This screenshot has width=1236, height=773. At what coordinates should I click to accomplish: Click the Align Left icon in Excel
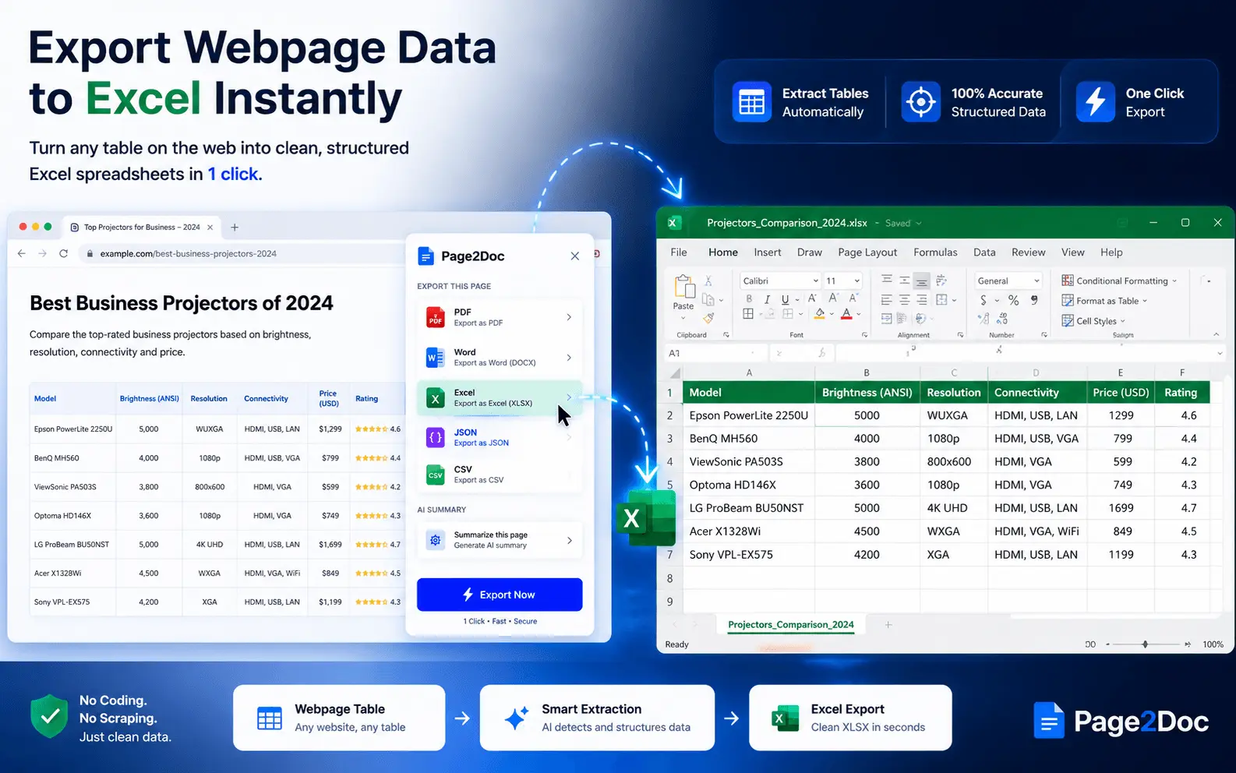click(886, 299)
